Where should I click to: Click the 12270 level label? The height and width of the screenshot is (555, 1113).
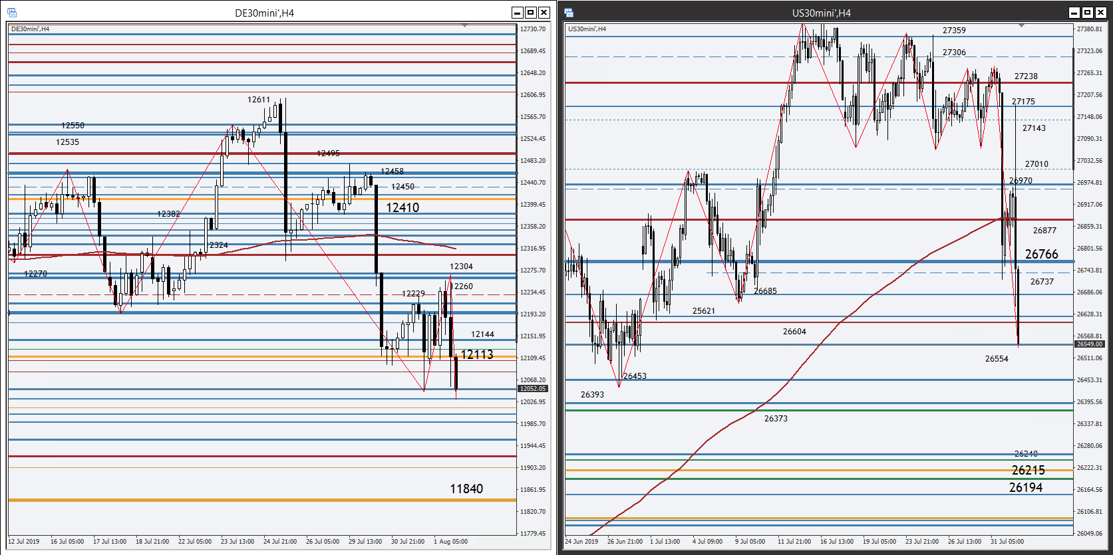[x=35, y=274]
